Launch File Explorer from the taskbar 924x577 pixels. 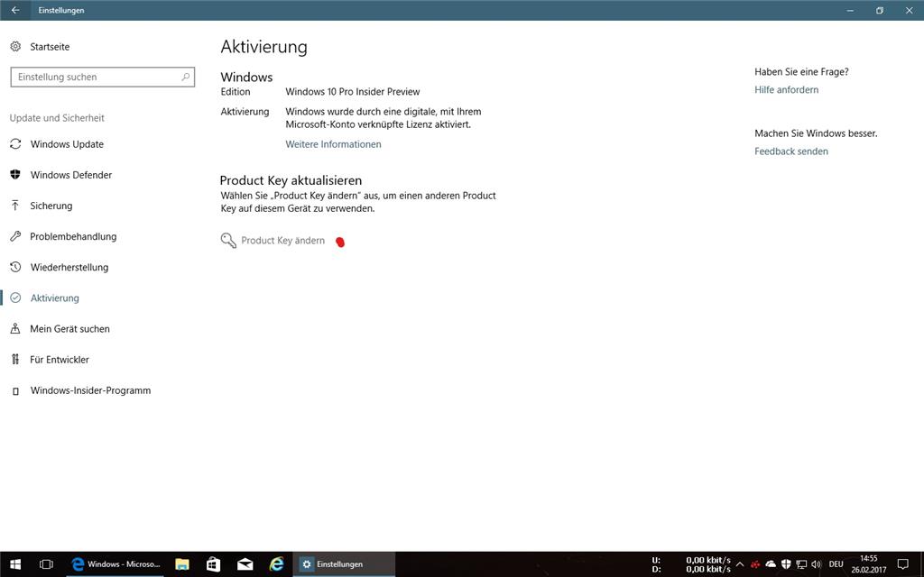click(182, 564)
